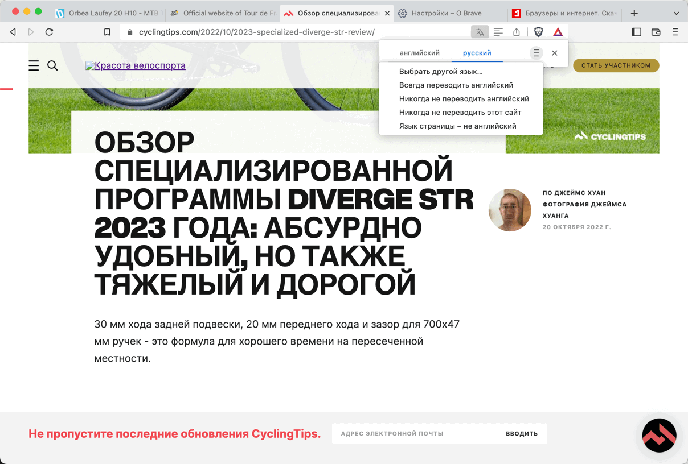This screenshot has width=688, height=464.
Task: Open reader mode icon
Action: point(498,32)
